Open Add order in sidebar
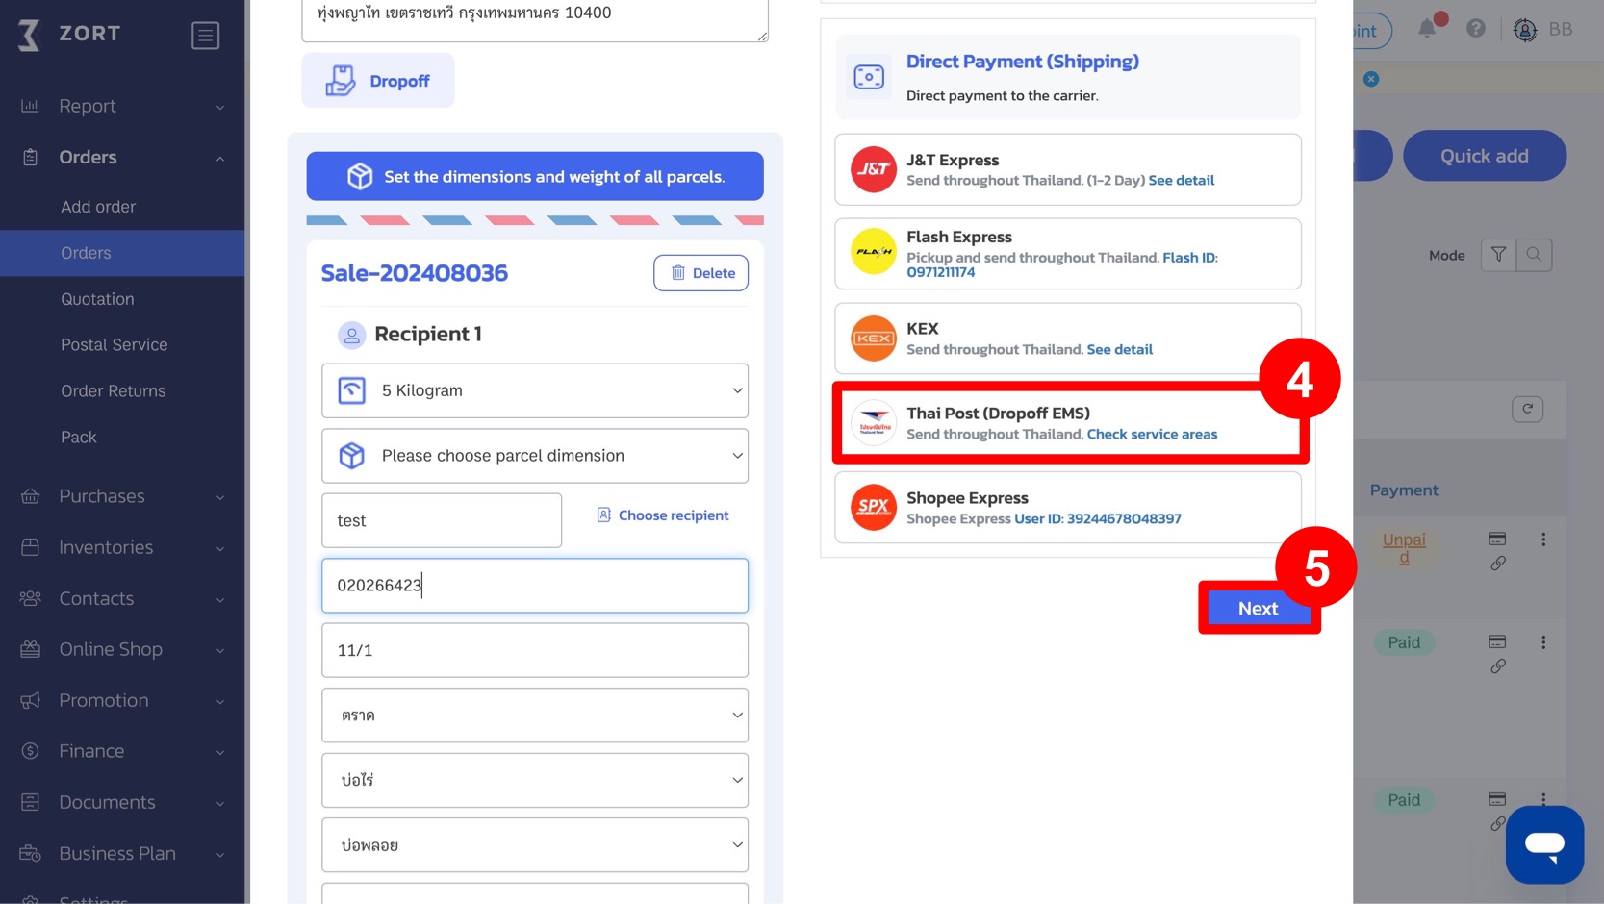The image size is (1604, 904). (98, 207)
